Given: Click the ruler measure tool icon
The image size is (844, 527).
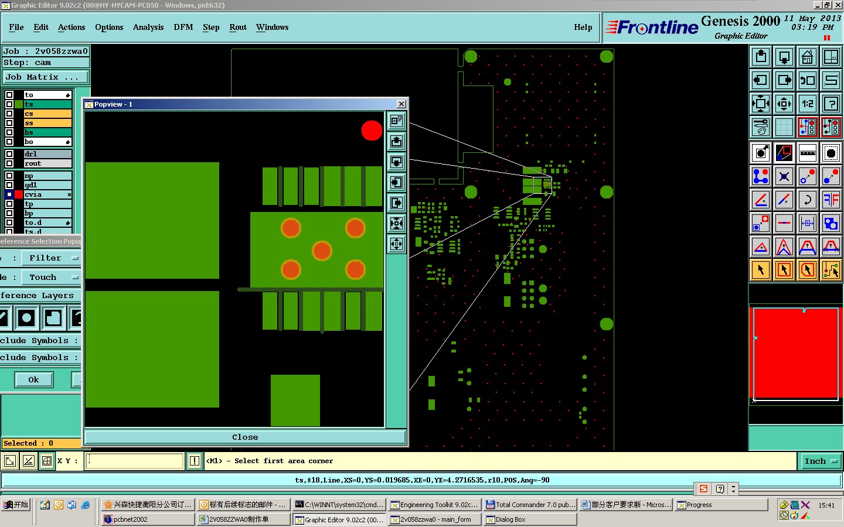Looking at the screenshot, I should click(x=808, y=153).
